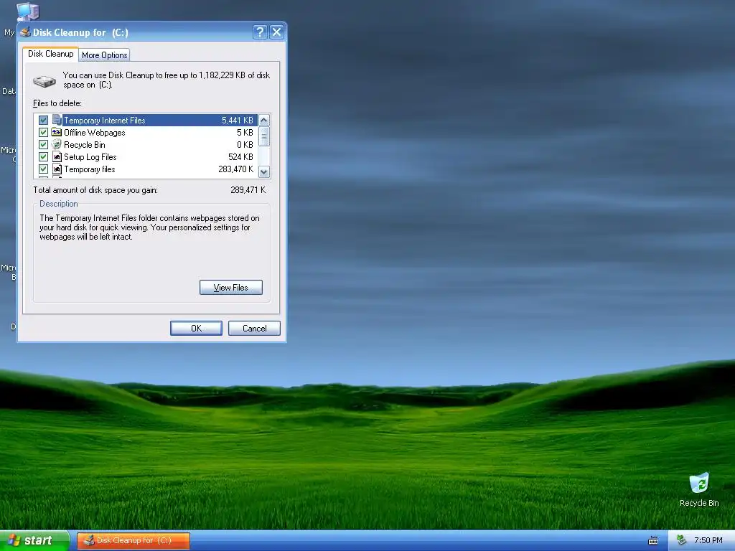
Task: Click the Temporary Internet Files row icon
Action: point(57,120)
